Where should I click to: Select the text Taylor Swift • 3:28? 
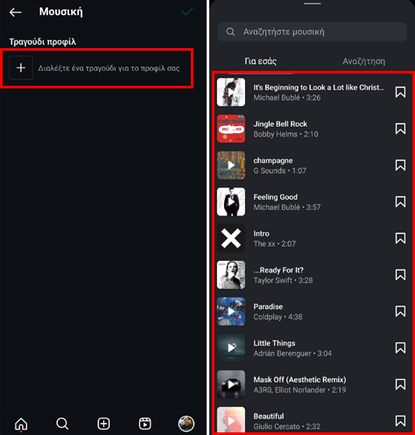click(283, 280)
